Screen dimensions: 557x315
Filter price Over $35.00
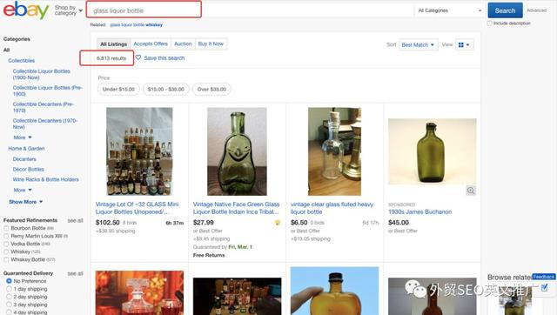coord(211,89)
